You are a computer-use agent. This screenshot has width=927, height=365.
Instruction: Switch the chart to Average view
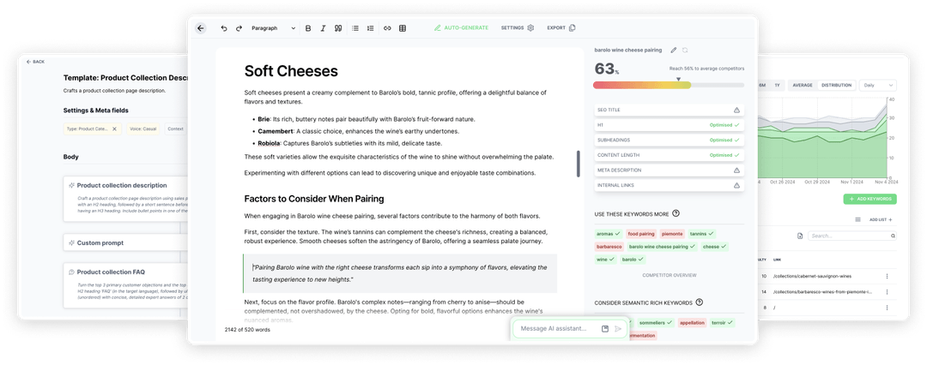coord(803,85)
